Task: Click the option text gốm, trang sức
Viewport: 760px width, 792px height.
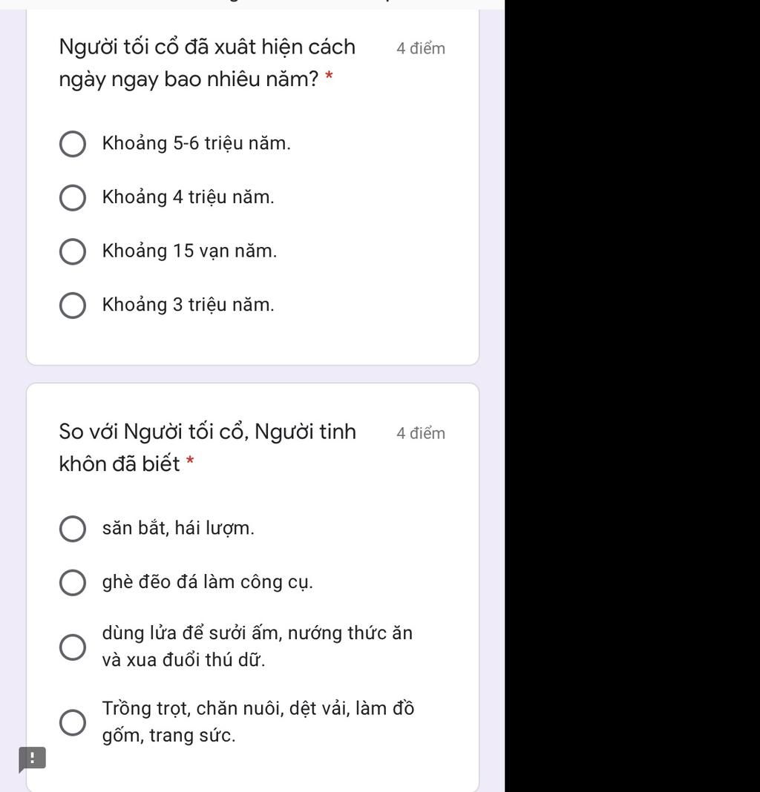Action: pos(169,736)
